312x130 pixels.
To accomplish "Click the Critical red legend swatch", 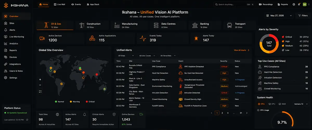I will pos(283,37).
